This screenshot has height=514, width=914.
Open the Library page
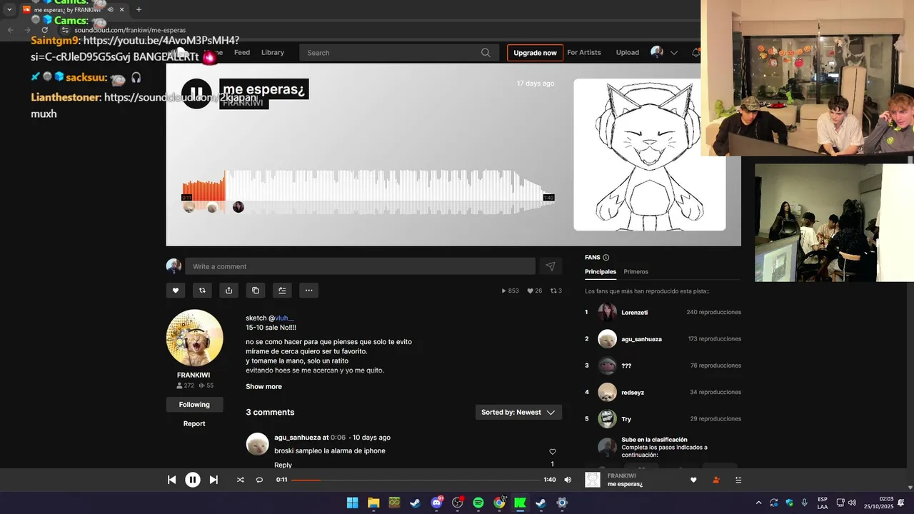point(273,52)
